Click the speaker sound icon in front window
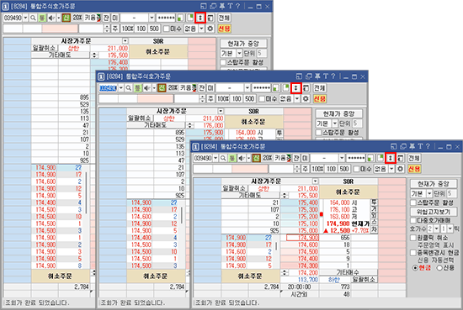 click(242, 158)
